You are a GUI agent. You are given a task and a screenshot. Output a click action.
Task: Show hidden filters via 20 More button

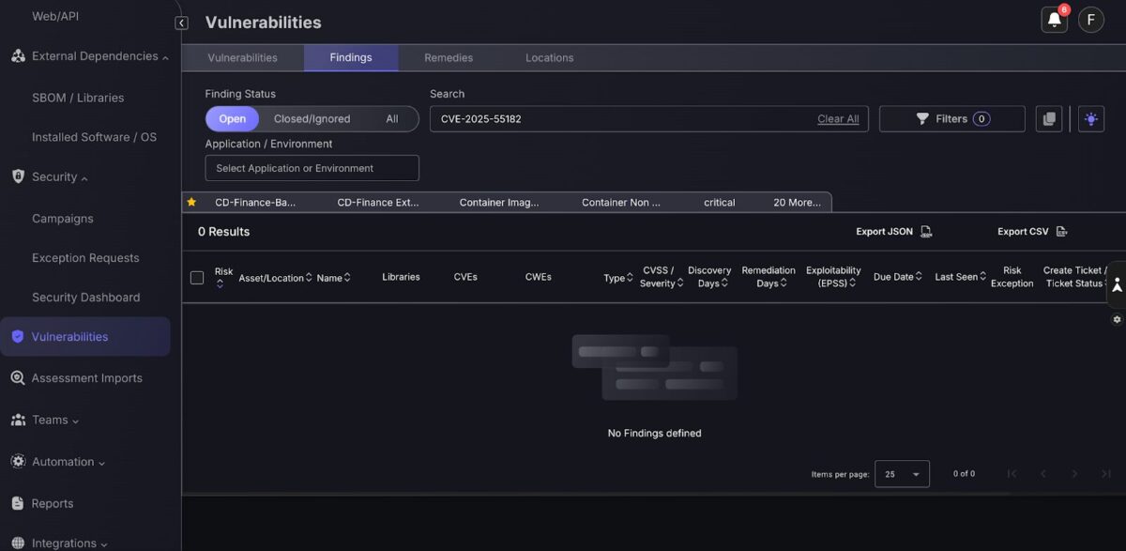coord(797,201)
